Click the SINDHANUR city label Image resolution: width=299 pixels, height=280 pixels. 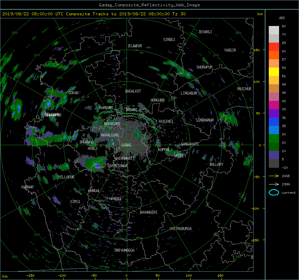point(205,120)
